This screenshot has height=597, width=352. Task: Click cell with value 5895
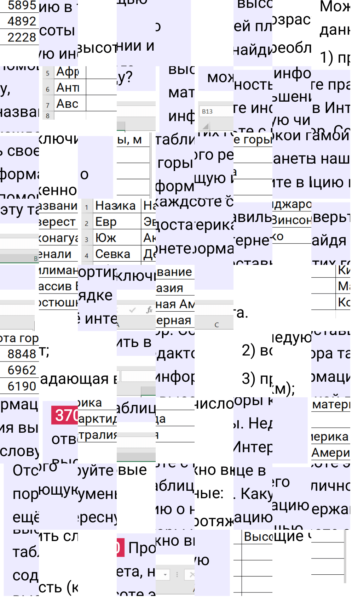point(19,6)
